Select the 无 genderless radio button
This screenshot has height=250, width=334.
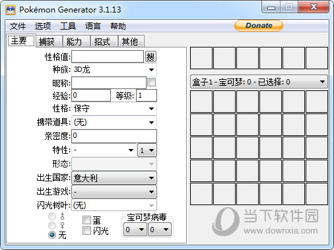click(52, 235)
